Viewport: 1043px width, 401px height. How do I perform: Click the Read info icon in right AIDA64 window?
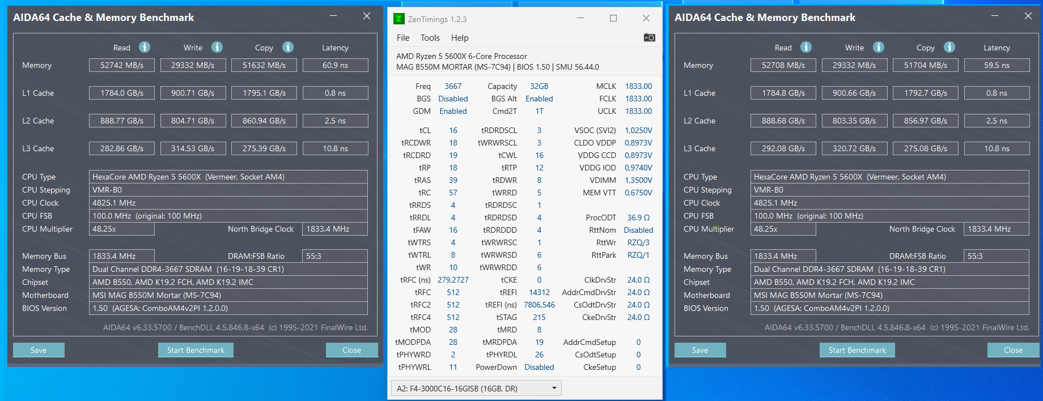tap(806, 47)
